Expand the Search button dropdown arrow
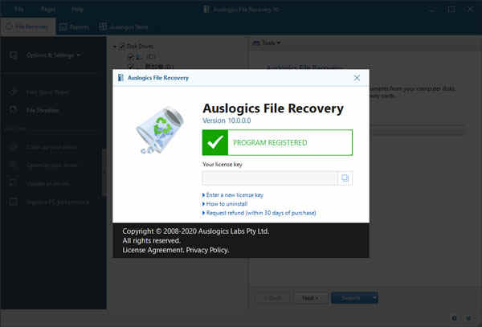Screen dimensions: 482x327 pos(374,298)
